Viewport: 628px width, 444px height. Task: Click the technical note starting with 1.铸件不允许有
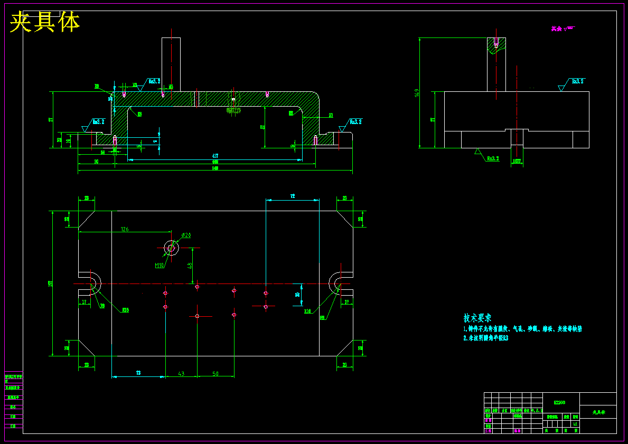523,329
